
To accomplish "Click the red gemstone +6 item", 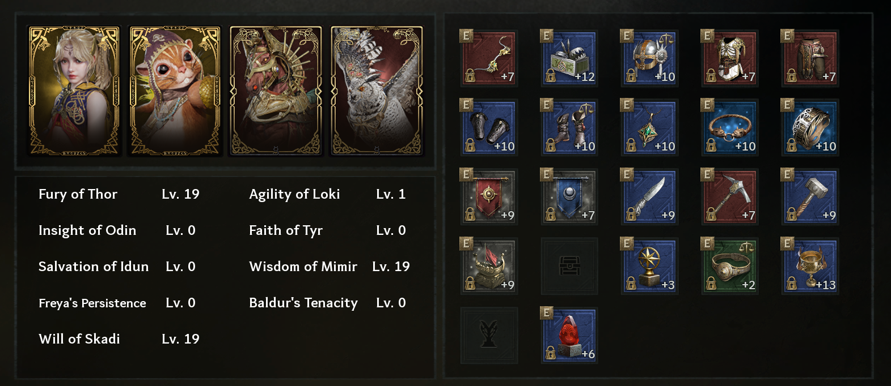I will click(569, 336).
